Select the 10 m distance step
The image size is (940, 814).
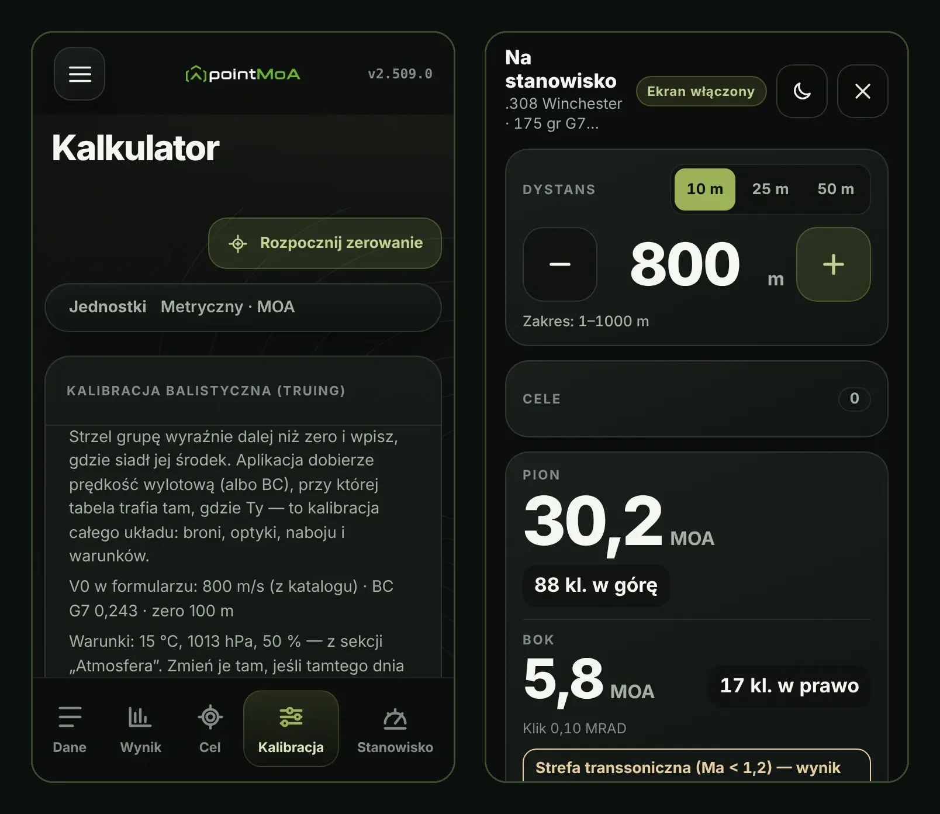tap(705, 189)
